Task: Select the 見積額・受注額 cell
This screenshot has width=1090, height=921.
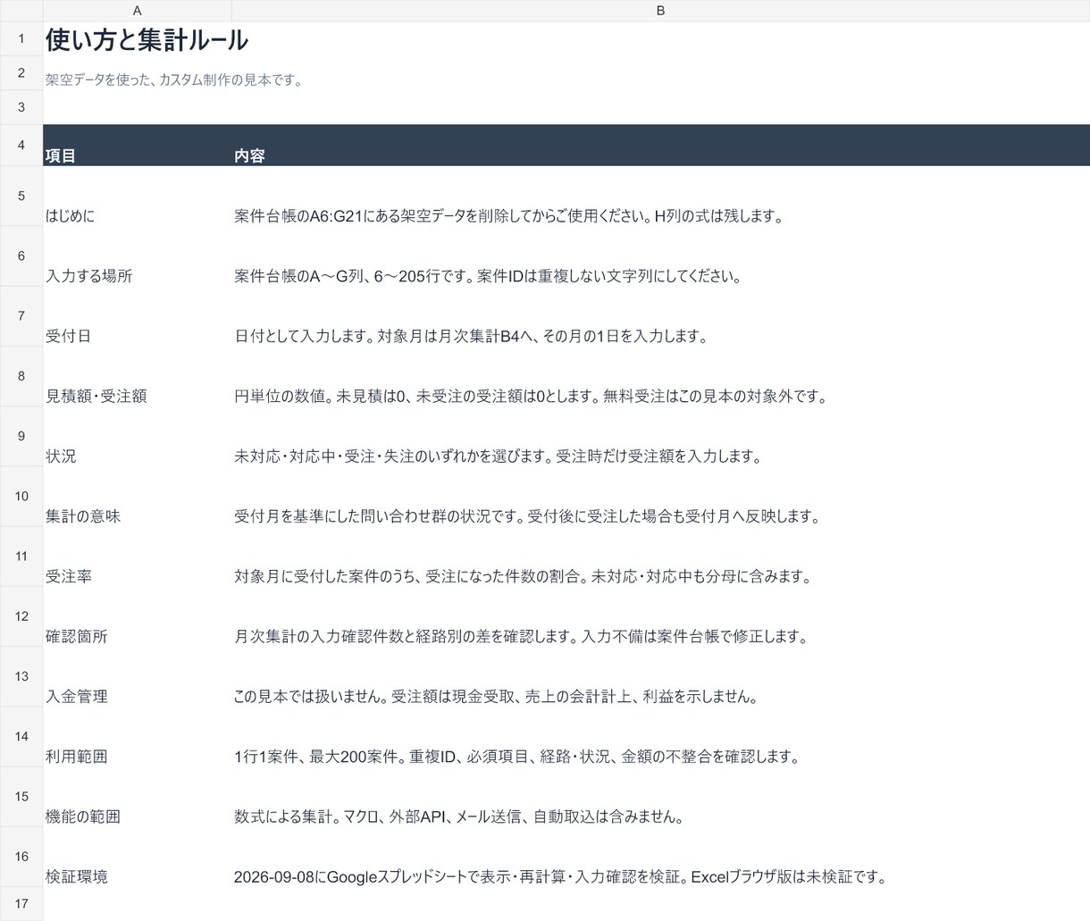Action: coord(137,376)
